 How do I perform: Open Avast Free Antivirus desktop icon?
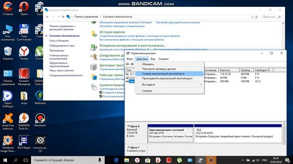coord(8,122)
